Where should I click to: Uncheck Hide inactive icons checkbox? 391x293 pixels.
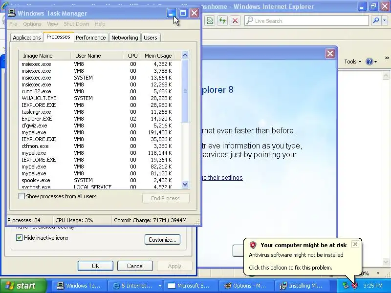coord(19,237)
